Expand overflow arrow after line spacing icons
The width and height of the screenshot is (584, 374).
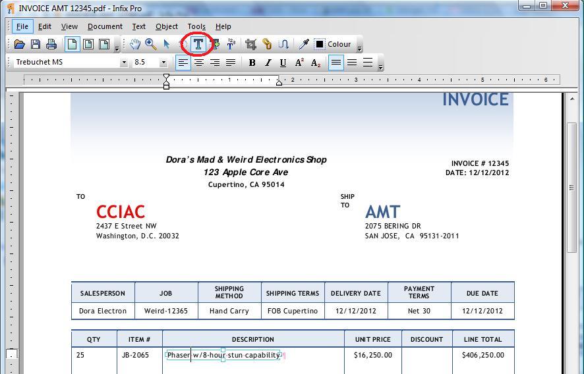[x=380, y=67]
